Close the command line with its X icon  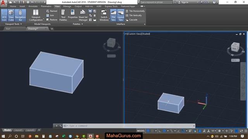[57, 126]
